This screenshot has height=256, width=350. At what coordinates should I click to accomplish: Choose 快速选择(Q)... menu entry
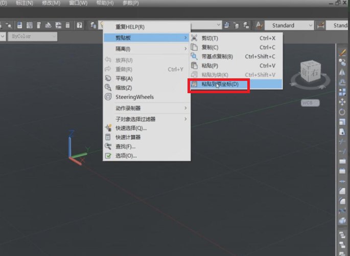(x=147, y=128)
